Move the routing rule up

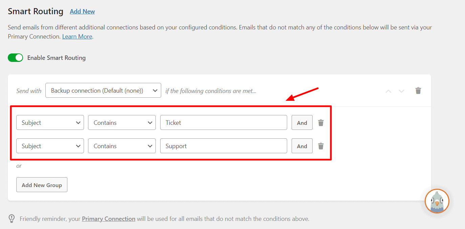[x=388, y=91]
